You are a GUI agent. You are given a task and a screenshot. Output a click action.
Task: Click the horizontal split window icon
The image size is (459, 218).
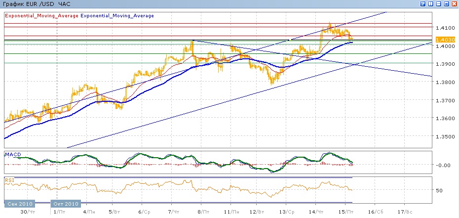coord(438,4)
